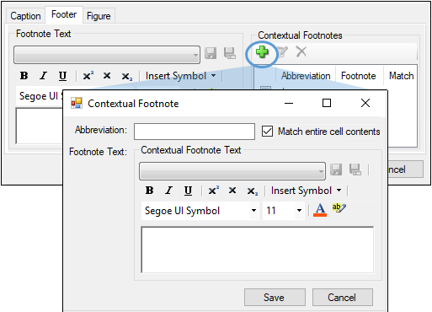Switch to the Caption tab

coord(25,16)
